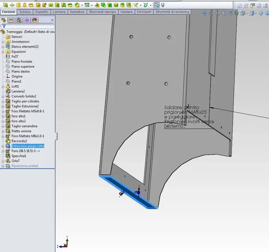Switch to the Valutare tab
The width and height of the screenshot is (269, 252).
126,12
